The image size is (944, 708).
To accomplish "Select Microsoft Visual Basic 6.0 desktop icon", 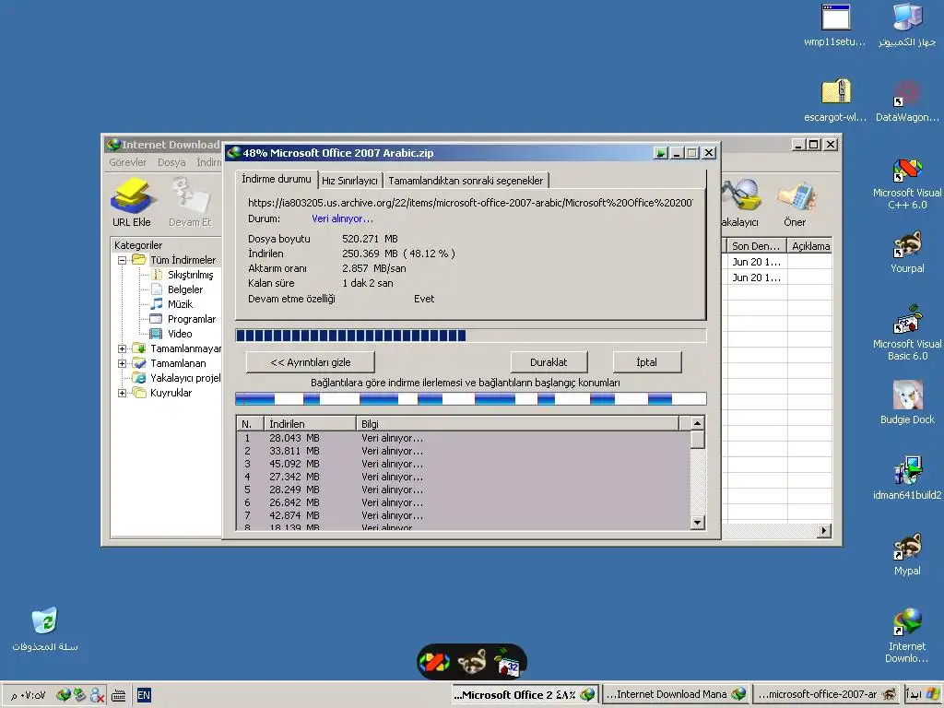I will pos(907,333).
